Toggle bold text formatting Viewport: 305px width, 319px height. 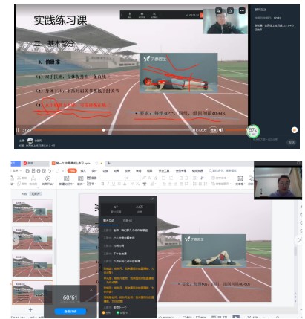102,184
